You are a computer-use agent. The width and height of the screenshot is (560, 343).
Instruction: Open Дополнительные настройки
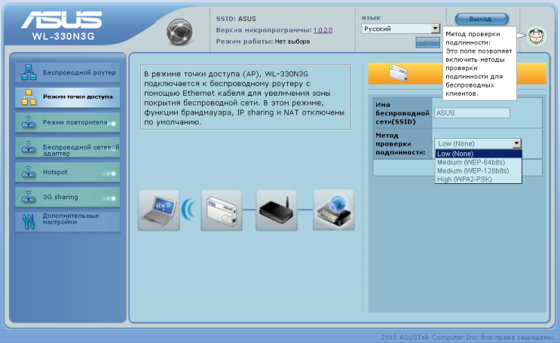pyautogui.click(x=68, y=222)
